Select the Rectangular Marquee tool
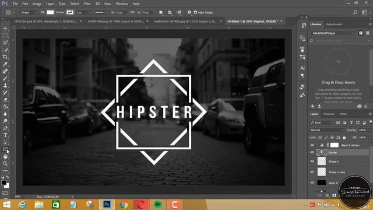This screenshot has width=373, height=210. coord(5,36)
